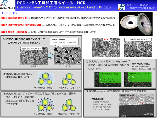Open the http://www.read.co.jp/ link
This screenshot has height=118, width=157.
coord(142,8)
